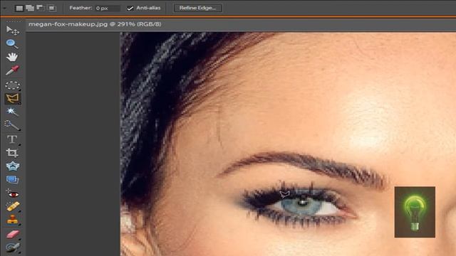Select the Elliptical Marquee tool
The height and width of the screenshot is (256, 456).
12,85
